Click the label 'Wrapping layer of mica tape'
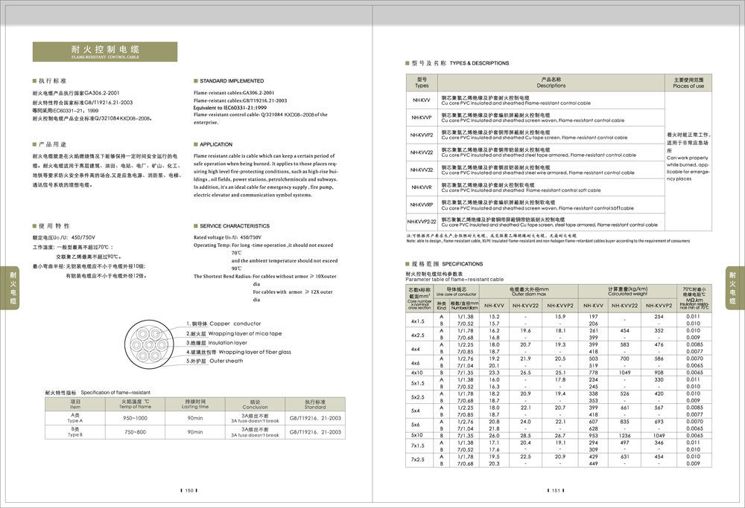The width and height of the screenshot is (745, 508). 244,333
